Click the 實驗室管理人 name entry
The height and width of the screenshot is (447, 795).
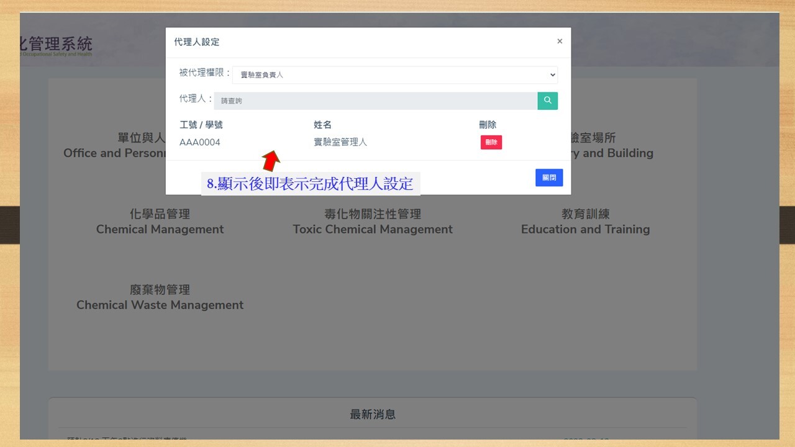(340, 142)
